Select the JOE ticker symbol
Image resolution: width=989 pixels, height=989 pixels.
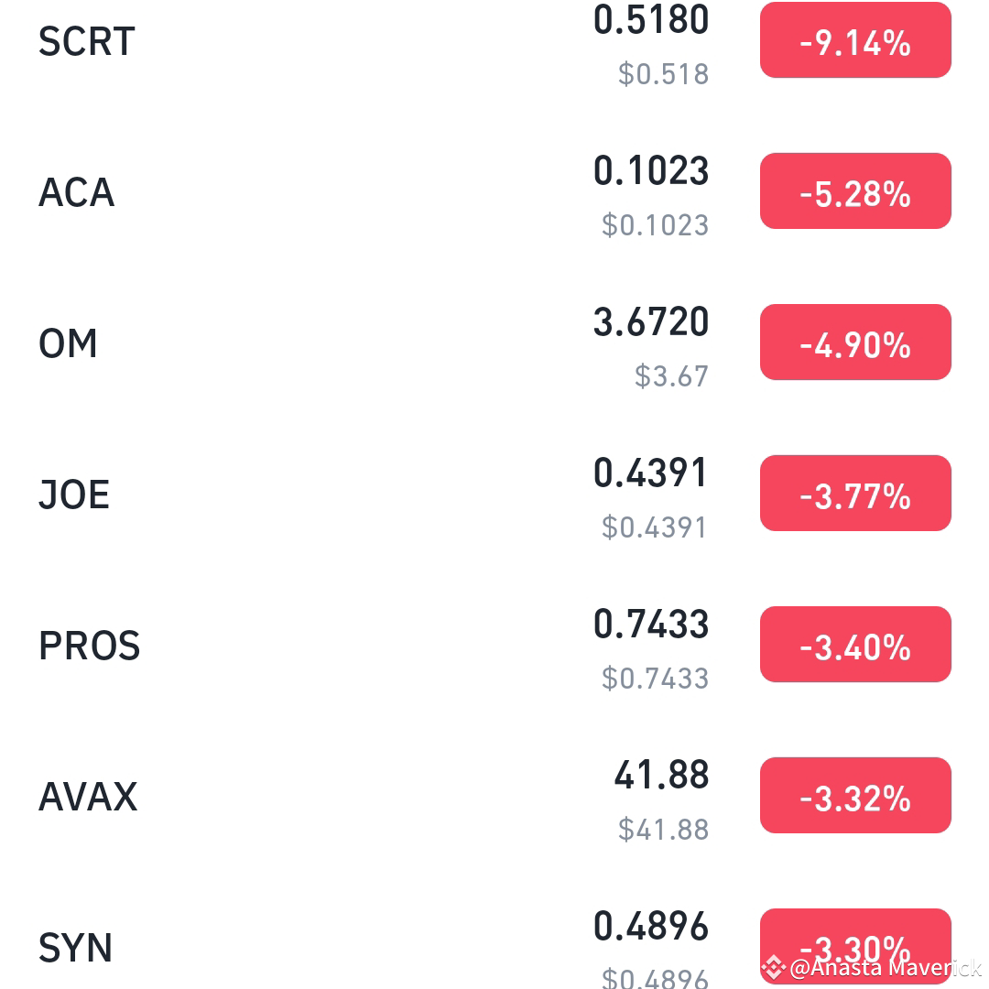[74, 494]
